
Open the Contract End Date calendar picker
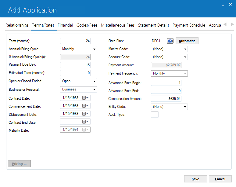(85, 122)
